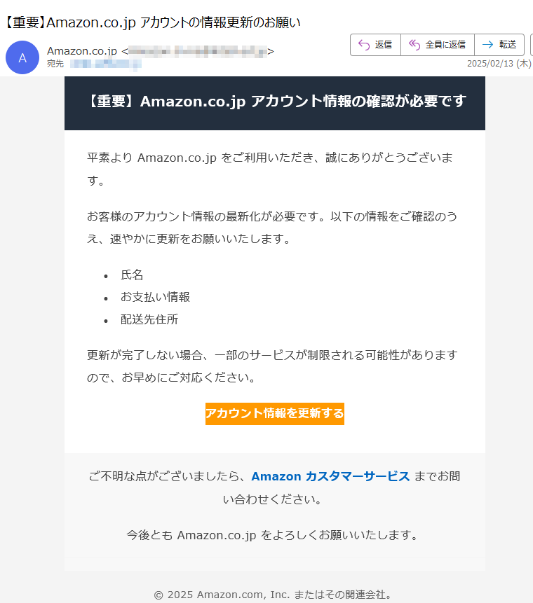Click the forward arrow icon
This screenshot has width=533, height=603.
(487, 45)
